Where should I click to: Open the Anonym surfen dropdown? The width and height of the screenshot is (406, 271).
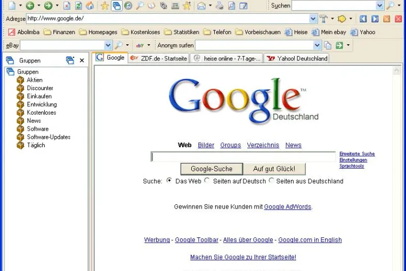317,45
